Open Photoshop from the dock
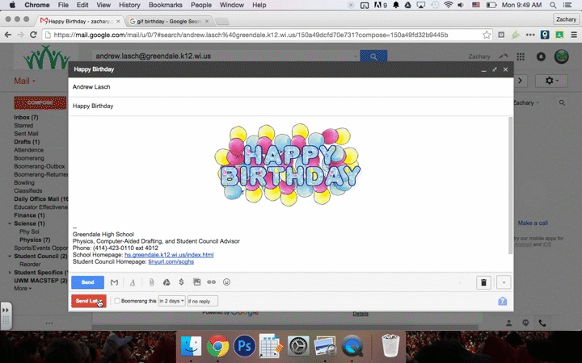Viewport: 582px width, 363px height. [244, 347]
